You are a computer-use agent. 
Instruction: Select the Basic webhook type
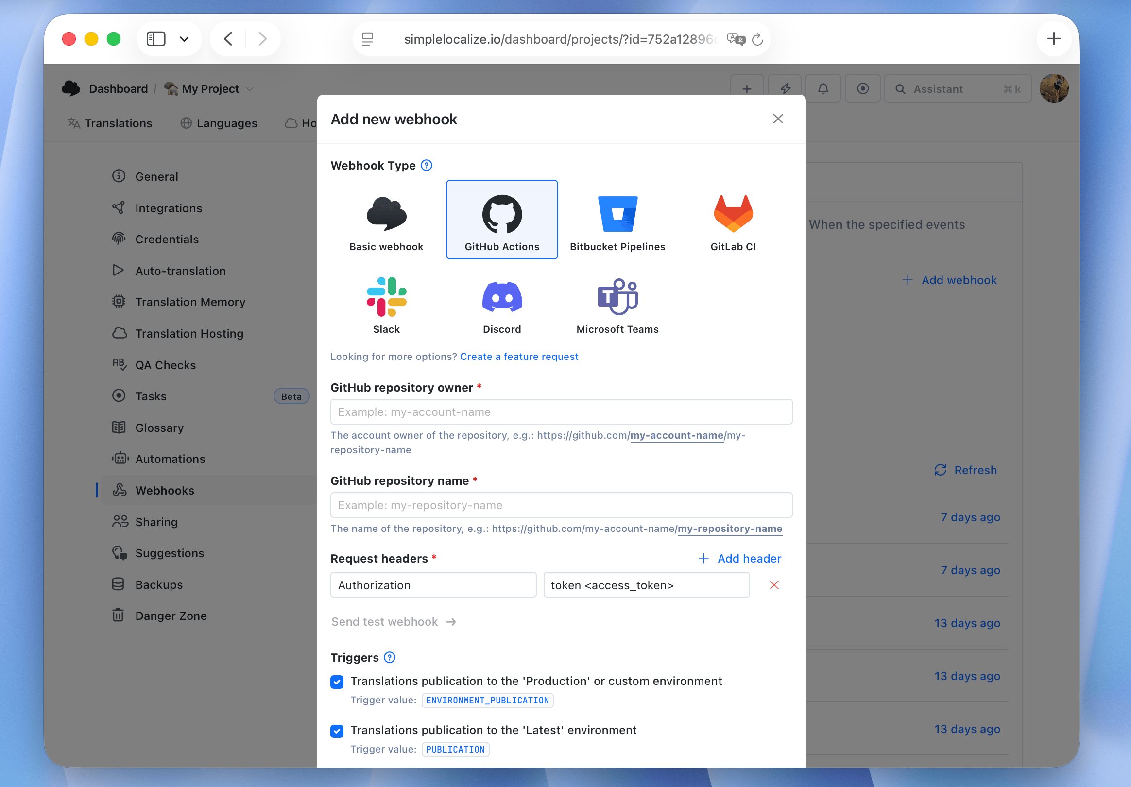click(x=386, y=219)
